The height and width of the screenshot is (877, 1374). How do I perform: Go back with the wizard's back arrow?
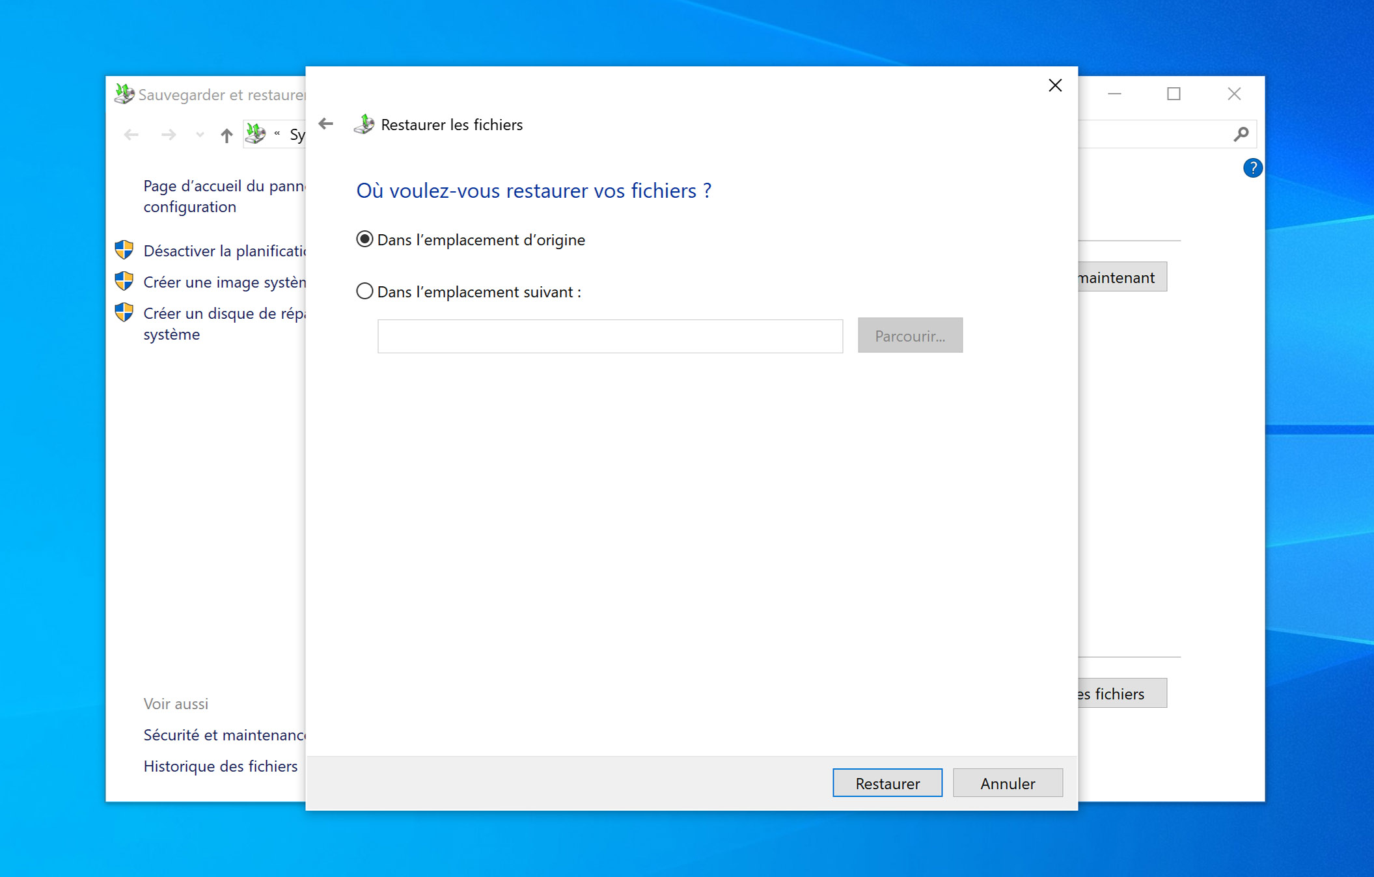(326, 124)
